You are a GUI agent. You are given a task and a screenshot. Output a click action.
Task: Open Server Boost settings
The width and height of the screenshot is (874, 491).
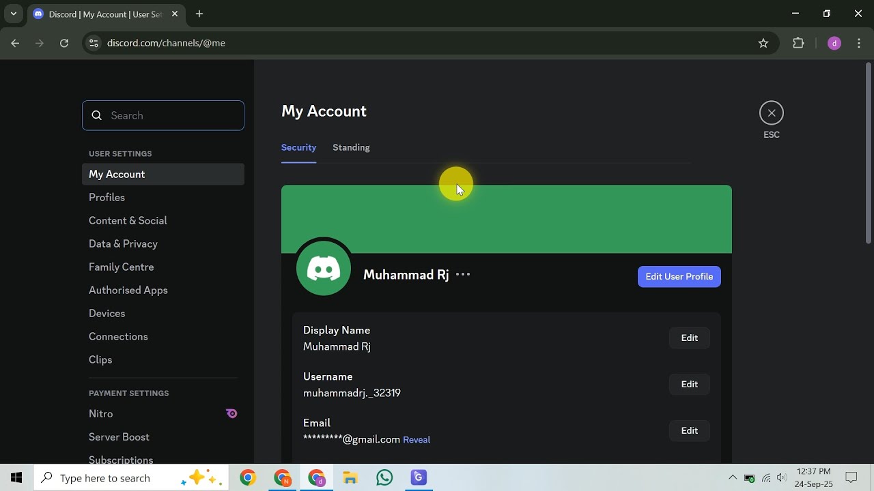pos(163,436)
